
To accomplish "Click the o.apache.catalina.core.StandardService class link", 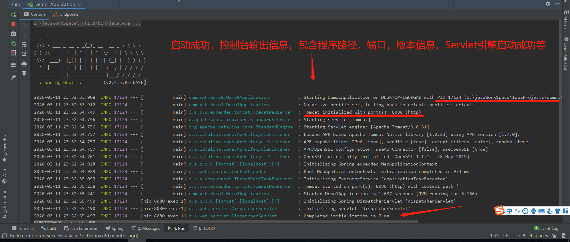I will (x=240, y=120).
